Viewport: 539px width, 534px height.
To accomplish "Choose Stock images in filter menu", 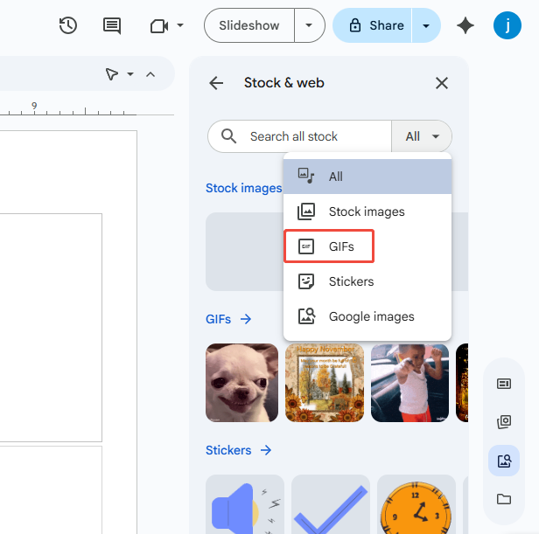I will (367, 212).
